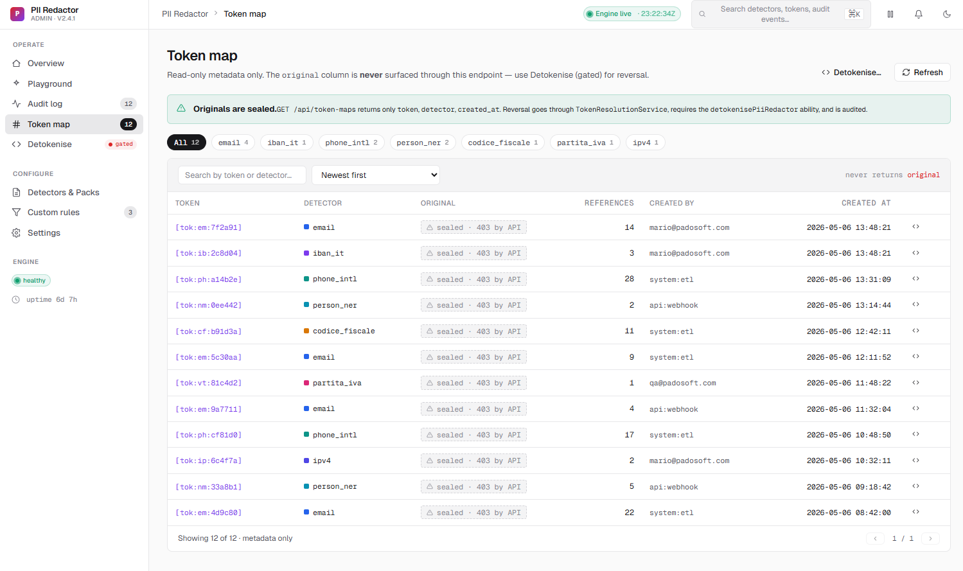The width and height of the screenshot is (963, 571).
Task: Click the CREATED BY column header
Action: click(671, 203)
